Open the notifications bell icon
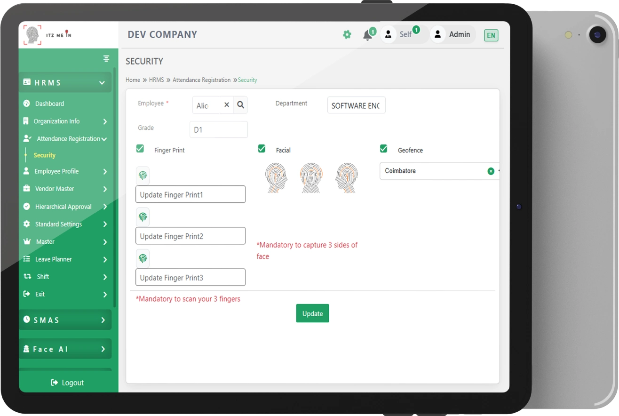The height and width of the screenshot is (416, 619). 367,35
